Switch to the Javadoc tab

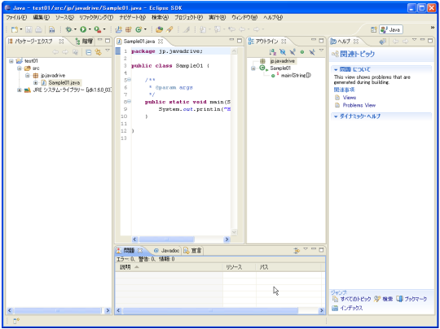[x=167, y=251]
